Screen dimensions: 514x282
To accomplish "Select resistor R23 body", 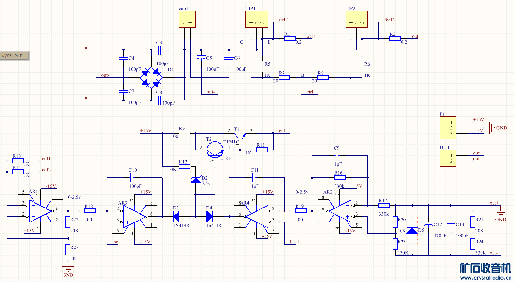I will pyautogui.click(x=395, y=244).
